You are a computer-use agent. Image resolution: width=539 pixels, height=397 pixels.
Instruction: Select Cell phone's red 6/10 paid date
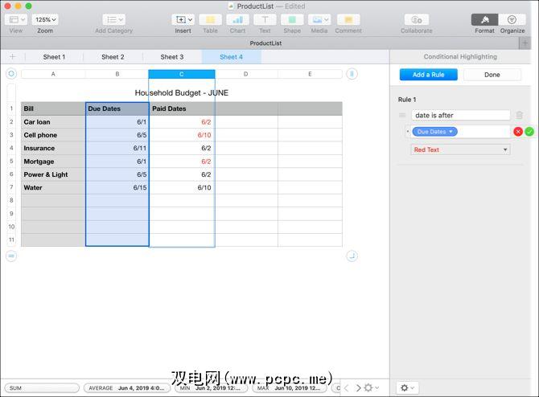182,135
